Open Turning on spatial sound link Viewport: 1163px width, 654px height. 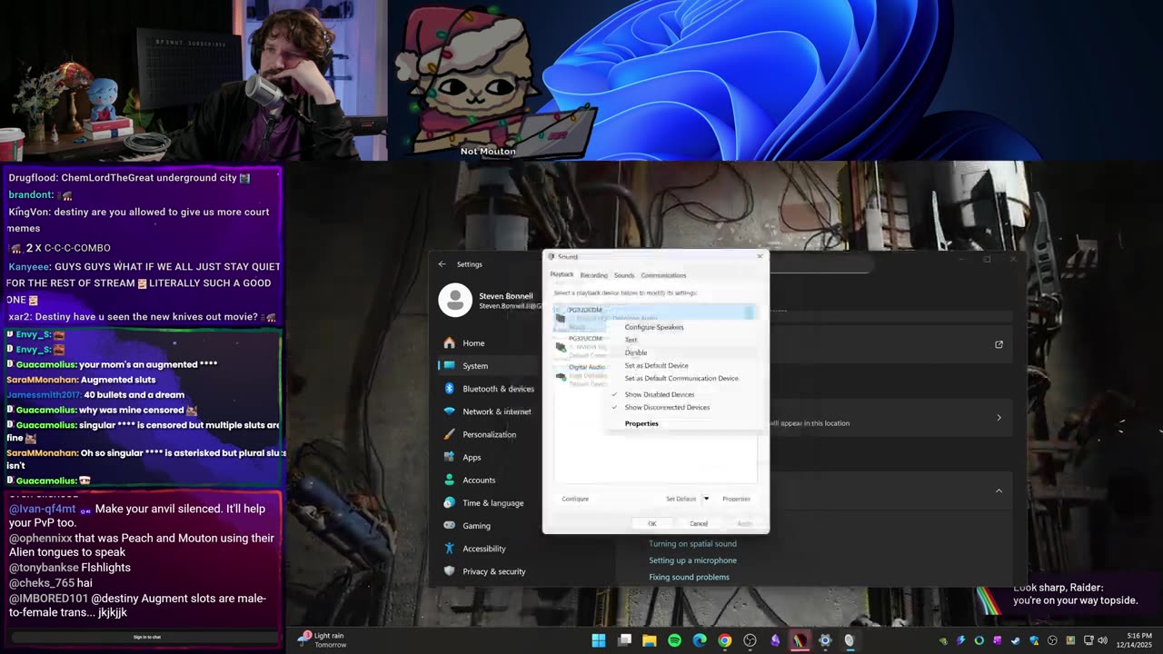pos(692,544)
